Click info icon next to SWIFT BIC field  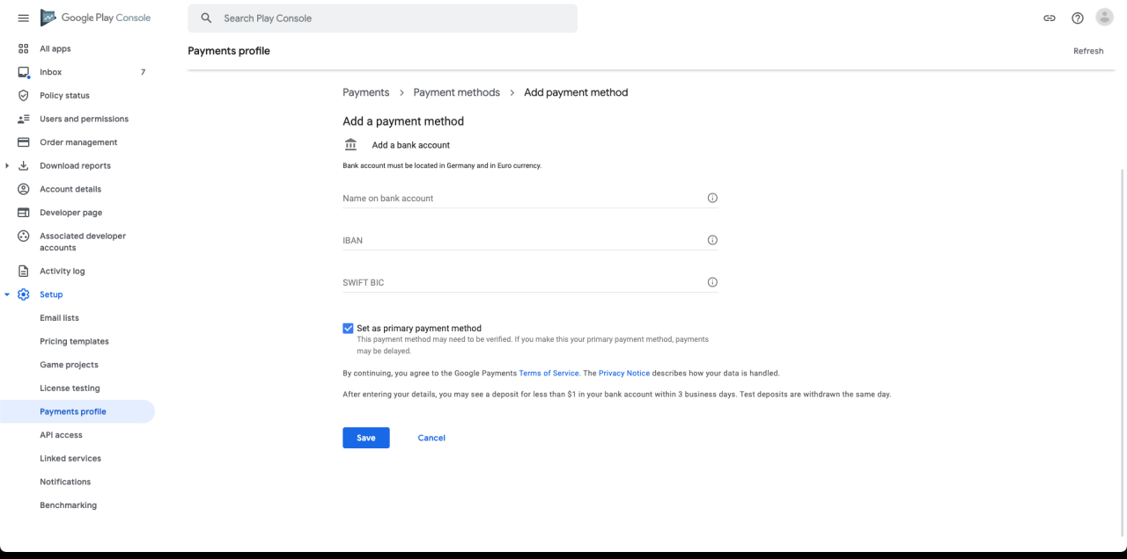point(712,283)
